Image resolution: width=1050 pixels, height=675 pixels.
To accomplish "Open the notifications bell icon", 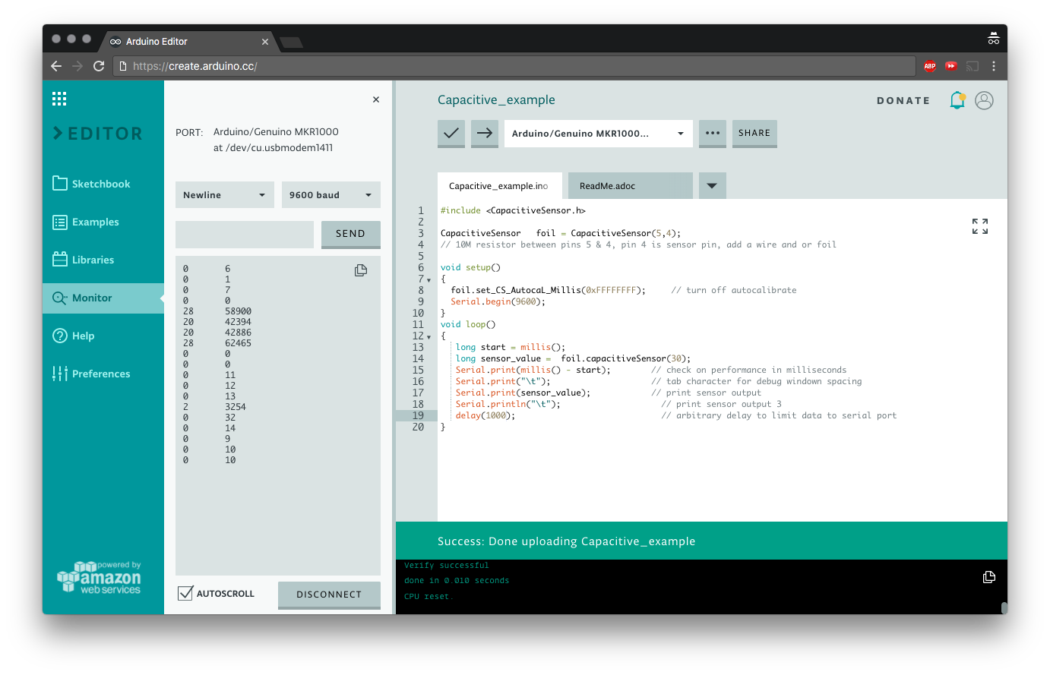I will pos(957,100).
